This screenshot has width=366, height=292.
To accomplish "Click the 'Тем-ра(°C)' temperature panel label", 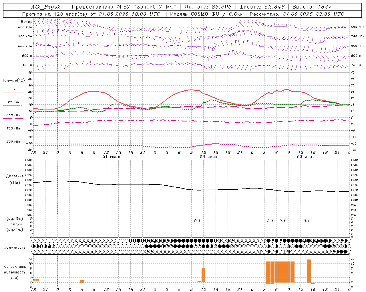I will (13, 81).
